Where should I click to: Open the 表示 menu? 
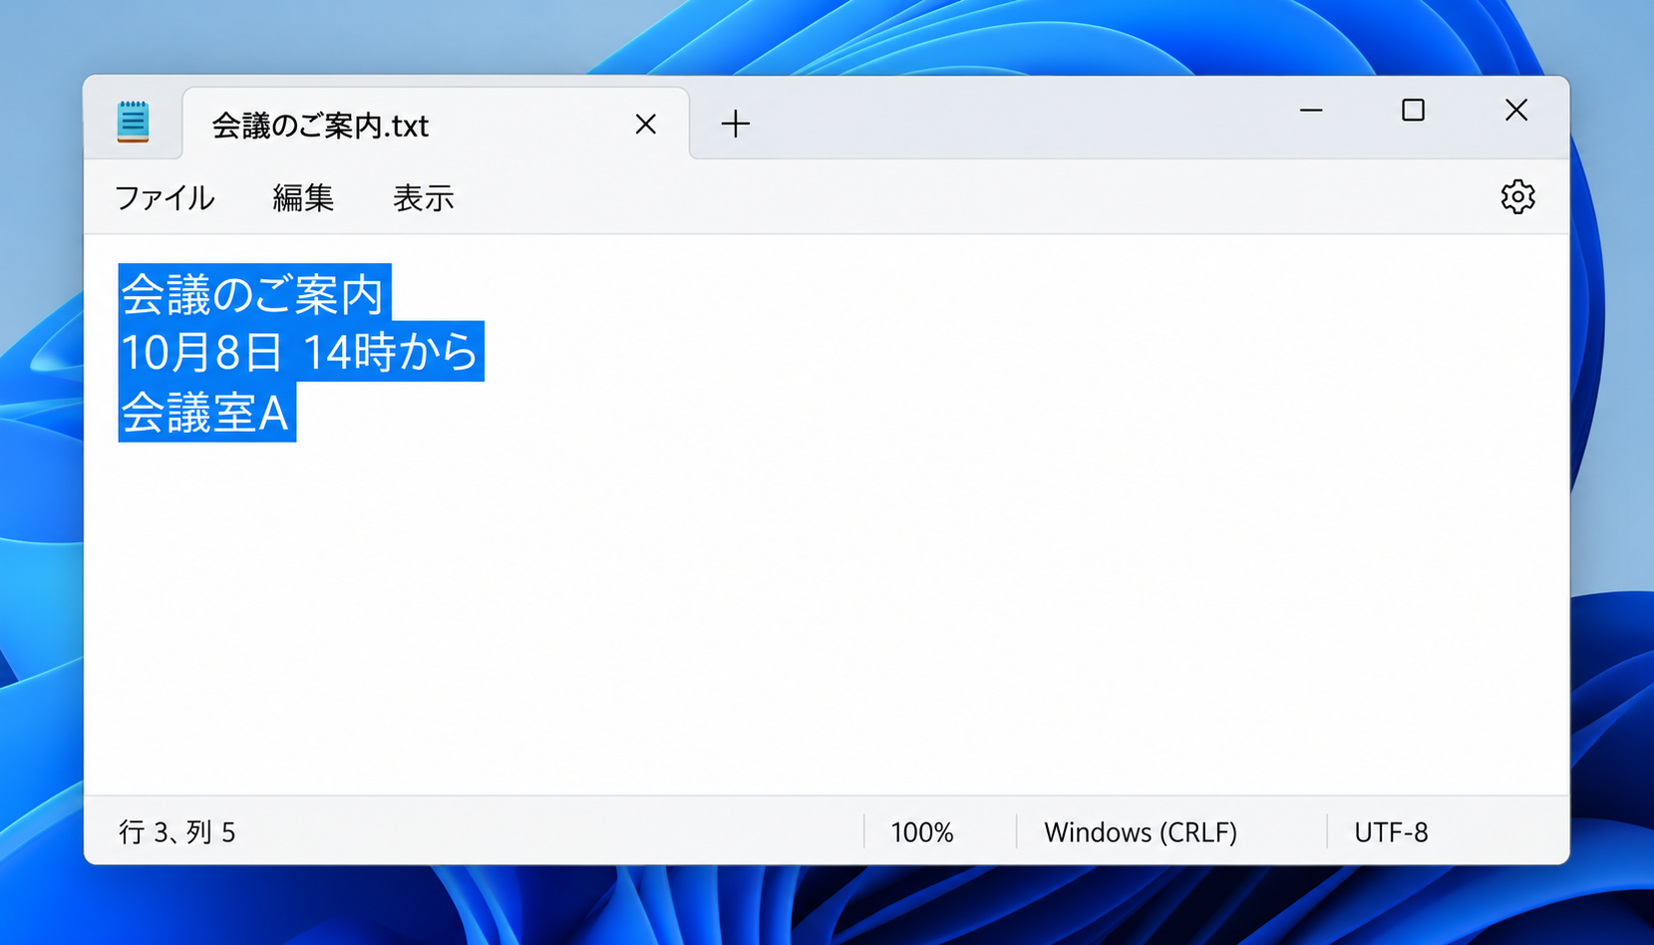pyautogui.click(x=424, y=198)
